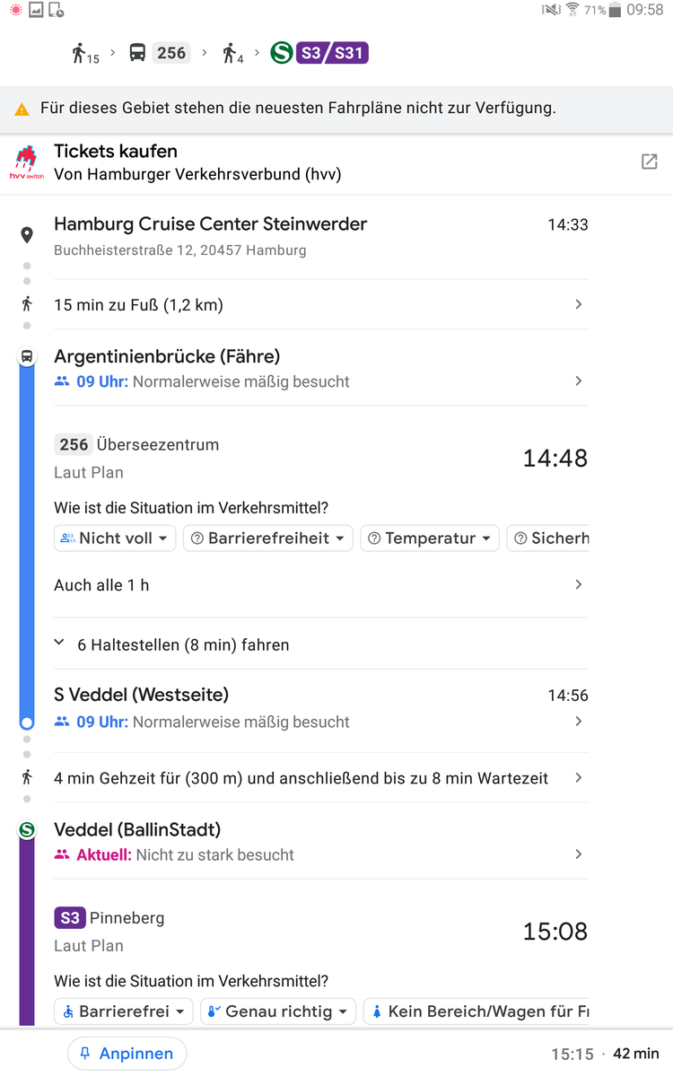Click the bus 256 icon in route summary
Viewport: 673px width, 1077px height.
tap(137, 53)
